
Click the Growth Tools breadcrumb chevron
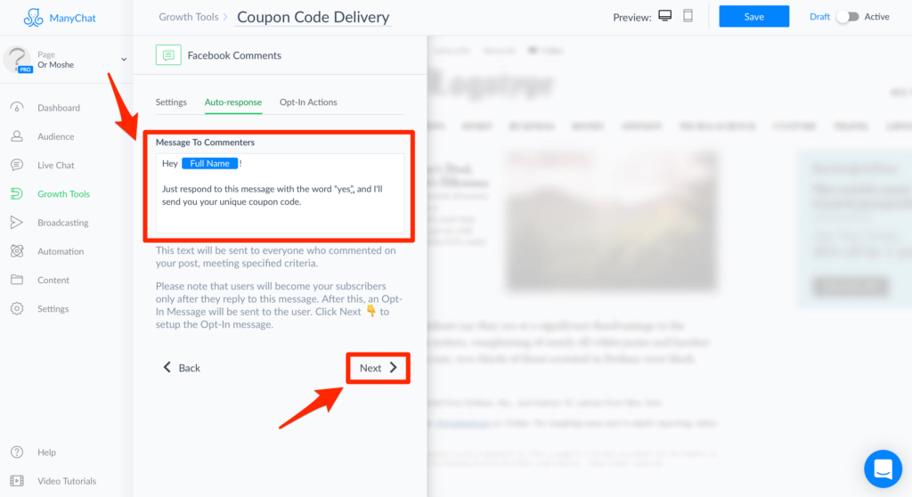coord(225,17)
